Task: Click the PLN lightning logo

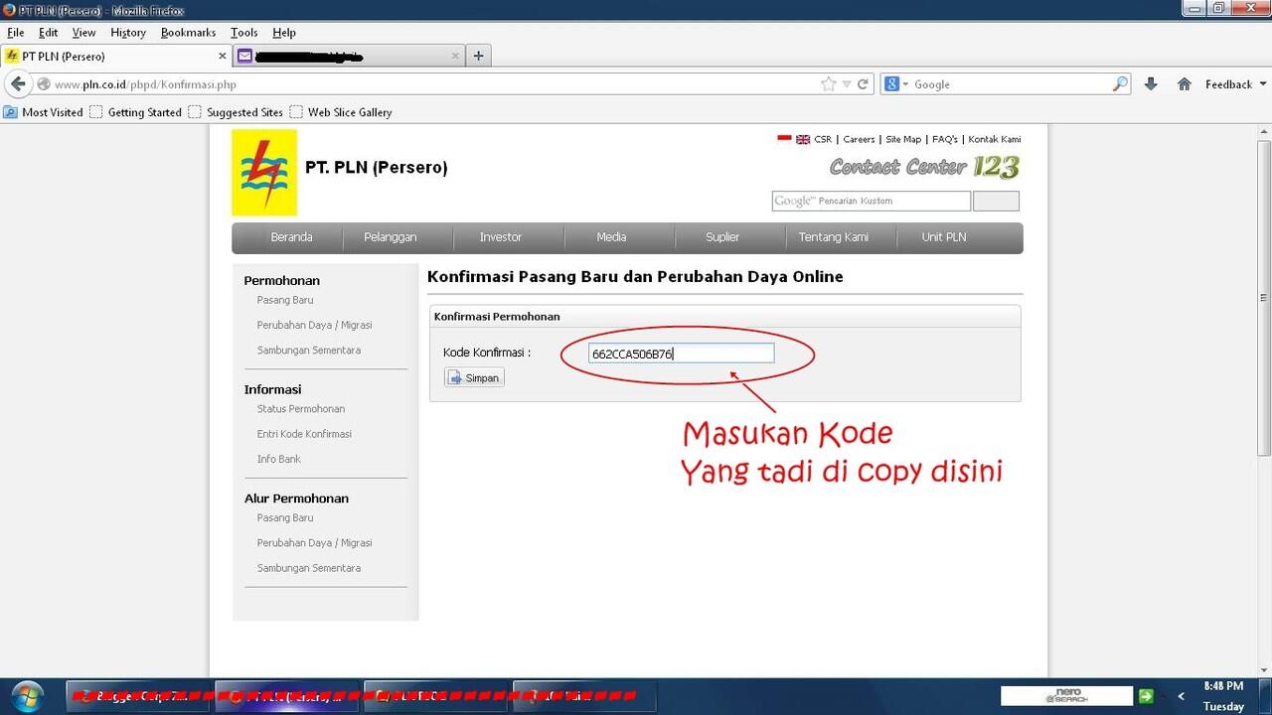Action: (264, 172)
